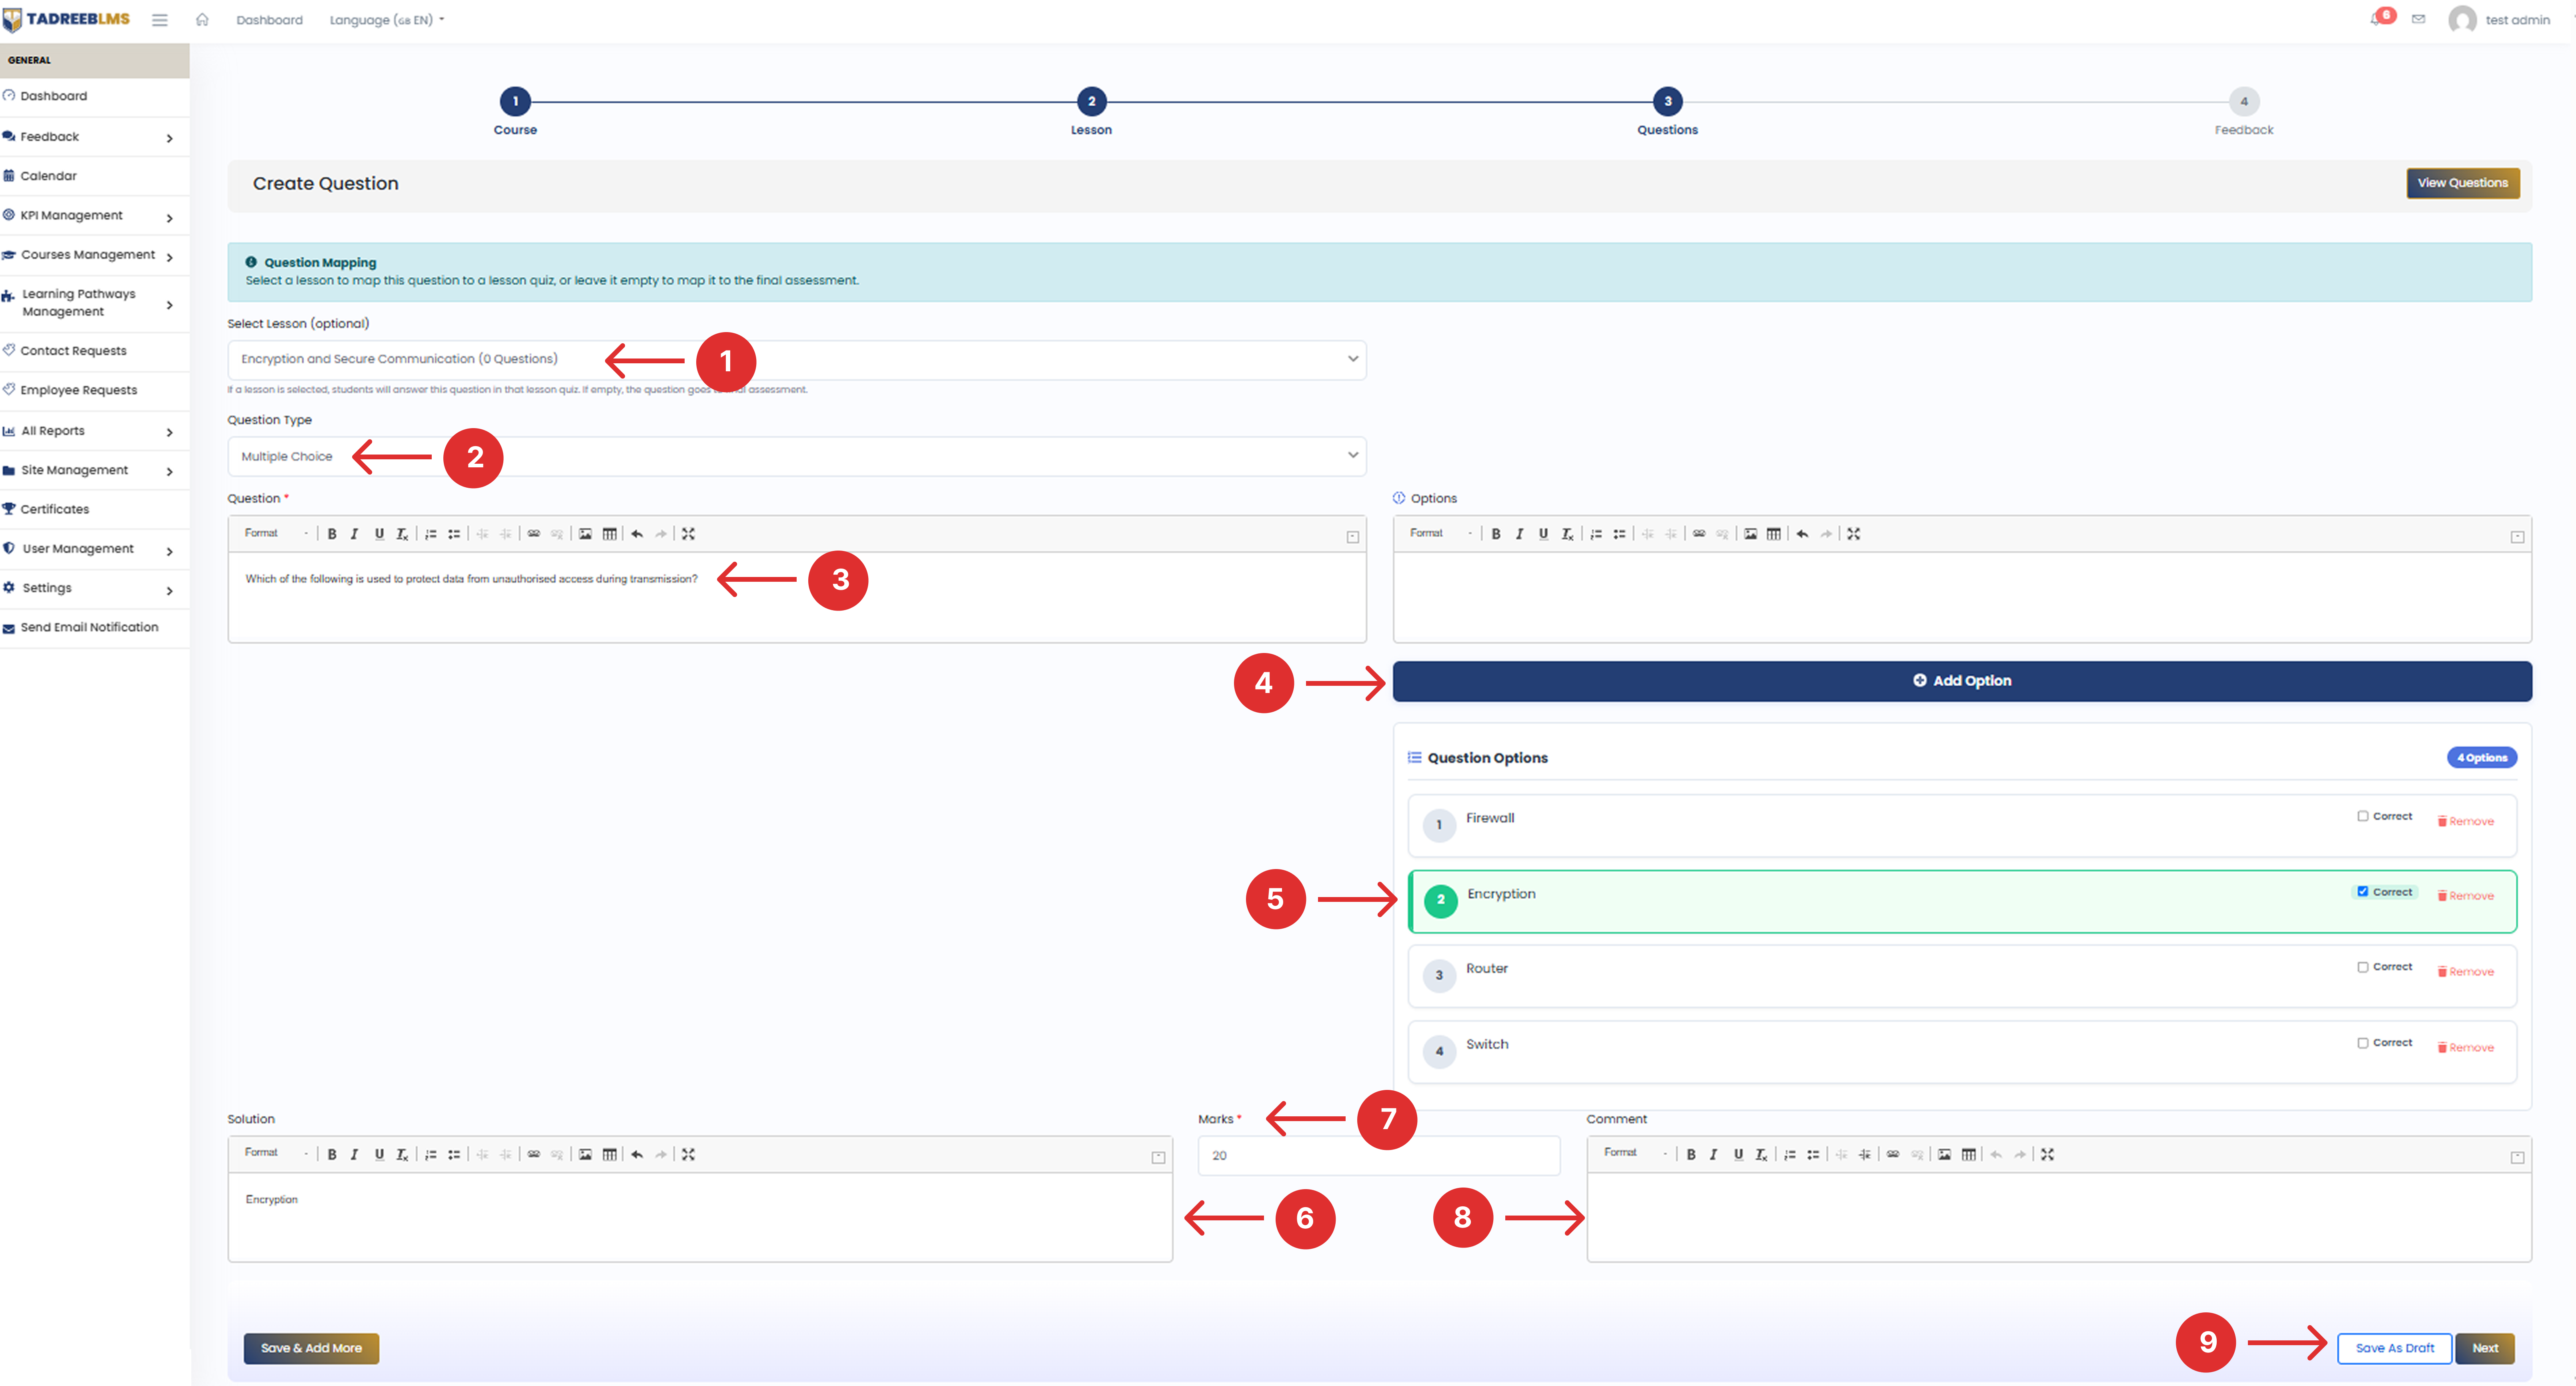Open Format dropdown in the Comment editor
This screenshot has width=2576, height=1386.
1635,1153
